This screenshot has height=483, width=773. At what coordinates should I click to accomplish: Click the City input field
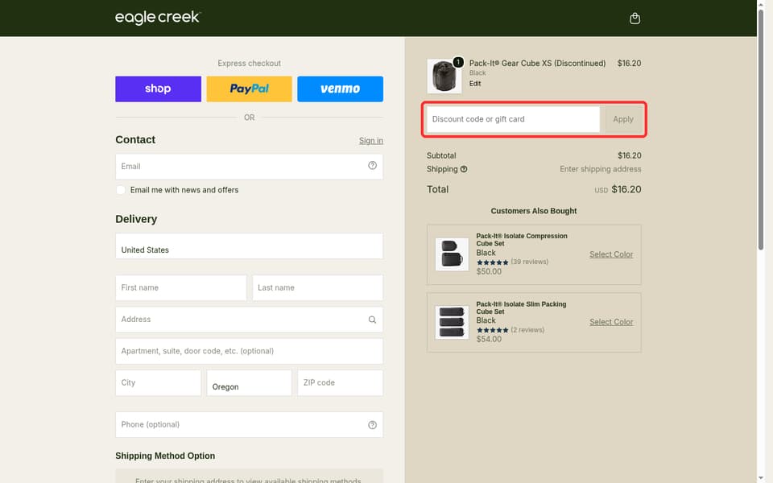tap(159, 383)
